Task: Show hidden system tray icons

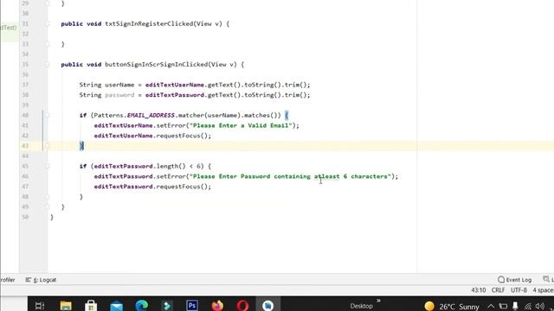Action: pos(491,306)
